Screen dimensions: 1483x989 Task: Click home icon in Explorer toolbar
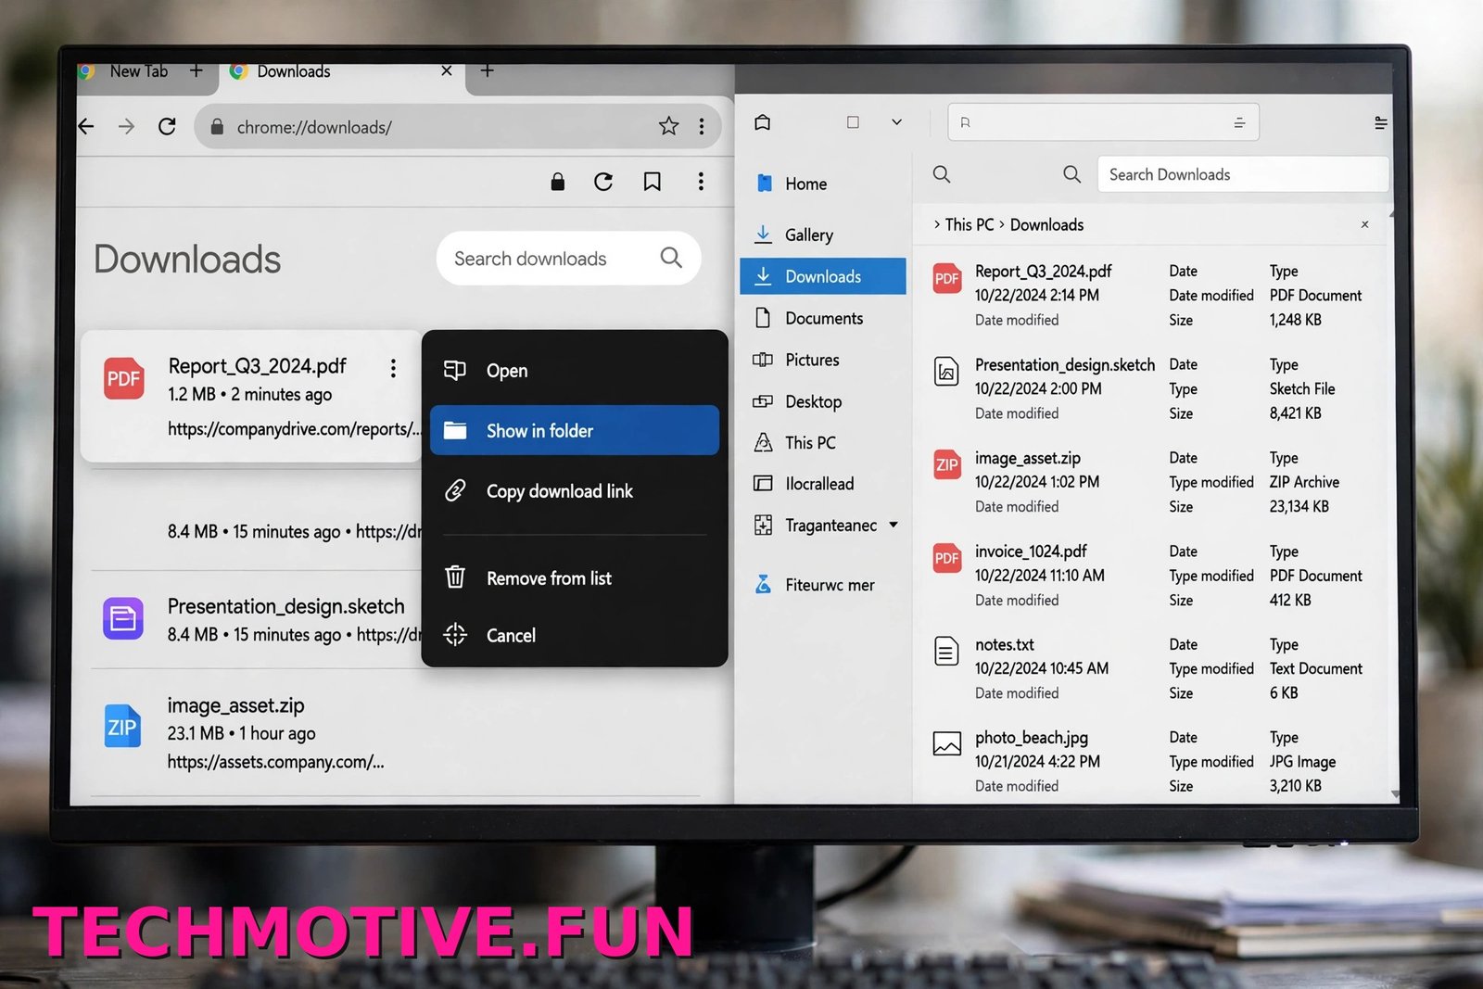click(x=763, y=122)
